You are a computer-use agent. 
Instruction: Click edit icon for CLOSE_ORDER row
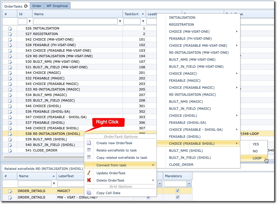(x=10, y=151)
